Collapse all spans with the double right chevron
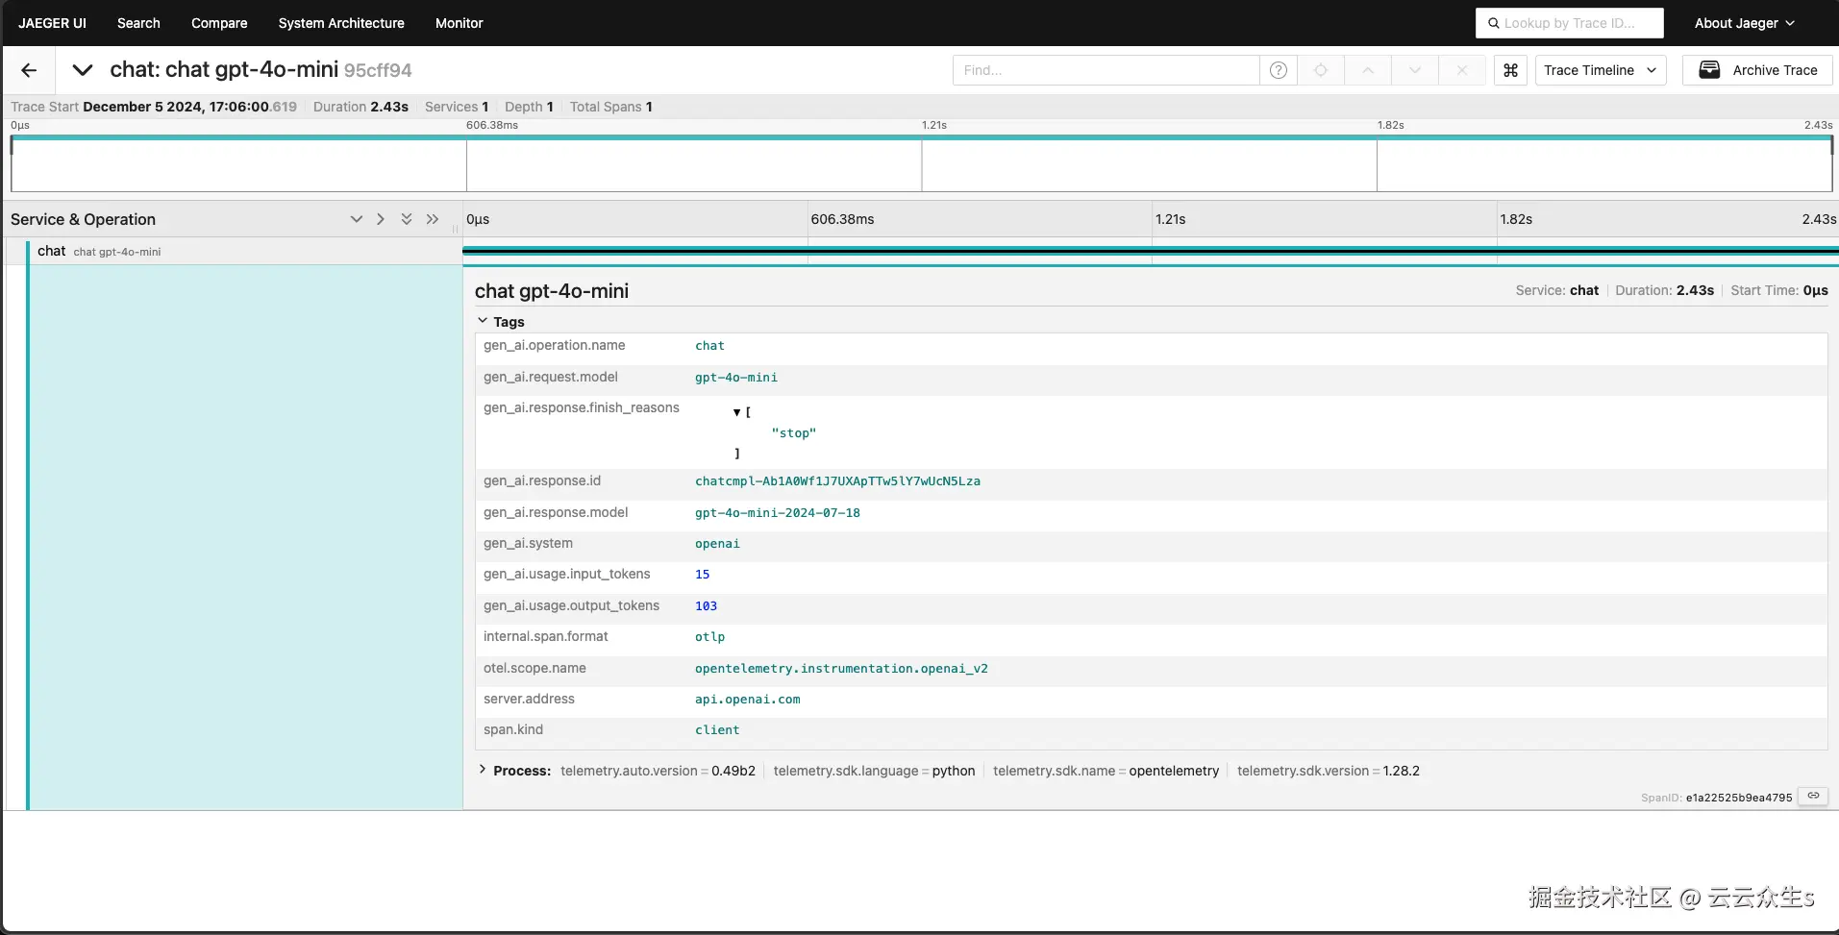This screenshot has height=935, width=1839. point(433,219)
